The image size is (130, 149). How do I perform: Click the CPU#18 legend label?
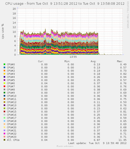(x=12, y=121)
